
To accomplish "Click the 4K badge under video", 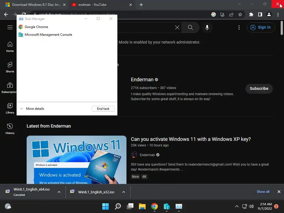I will (x=144, y=177).
